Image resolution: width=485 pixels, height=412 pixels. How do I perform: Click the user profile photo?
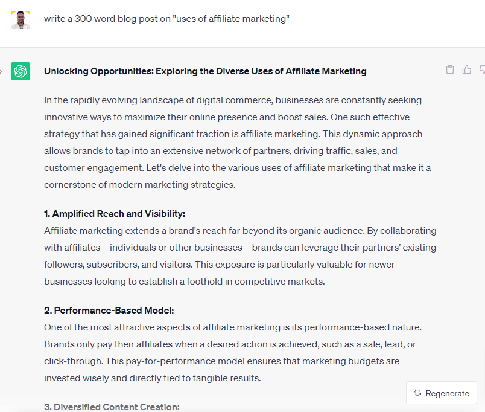coord(21,19)
